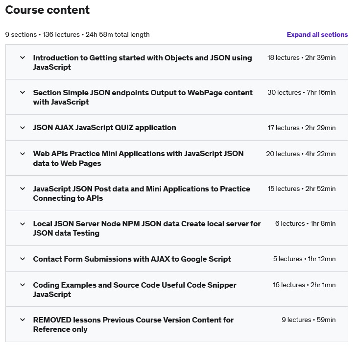The width and height of the screenshot is (358, 349).
Task: Open Contact Form Submissions with AJAX title
Action: point(132,259)
